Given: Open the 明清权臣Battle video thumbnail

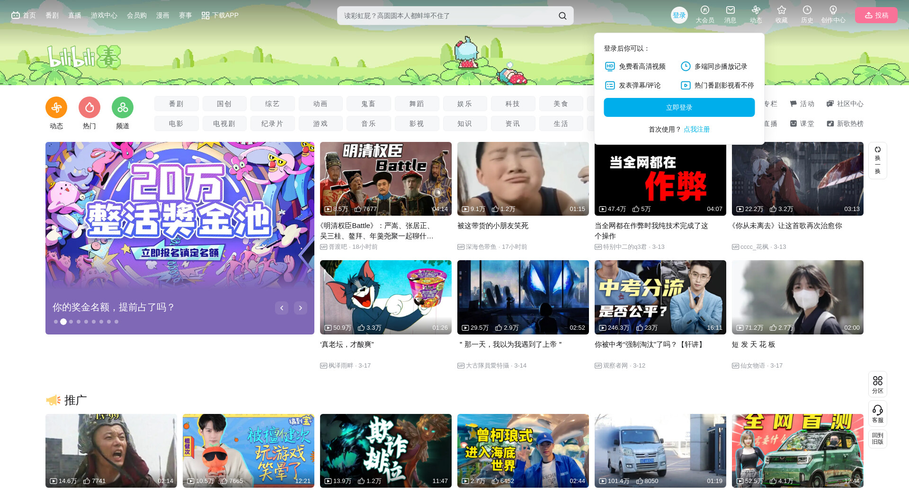Looking at the screenshot, I should 386,179.
